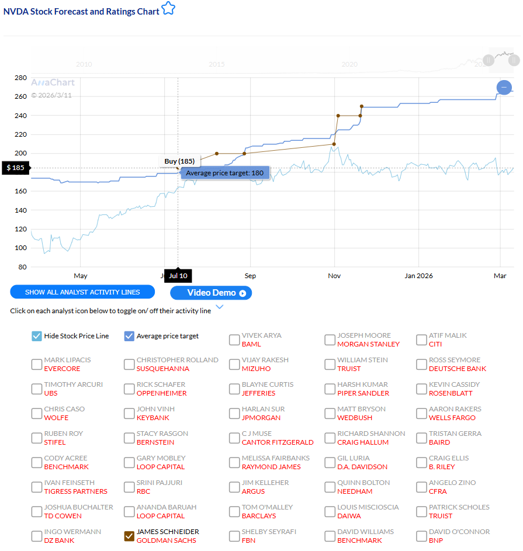Image resolution: width=523 pixels, height=551 pixels.
Task: Open the Video Demo
Action: [210, 293]
